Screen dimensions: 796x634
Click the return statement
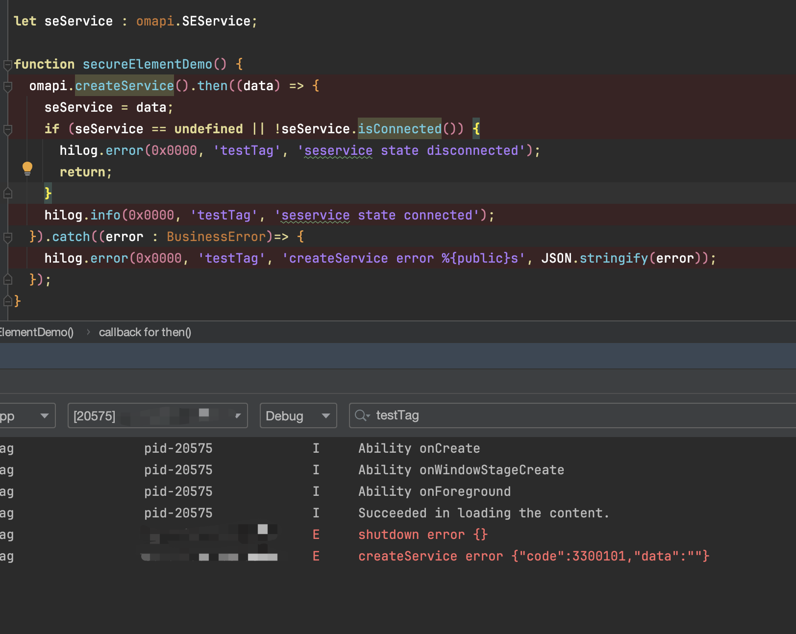tap(86, 172)
